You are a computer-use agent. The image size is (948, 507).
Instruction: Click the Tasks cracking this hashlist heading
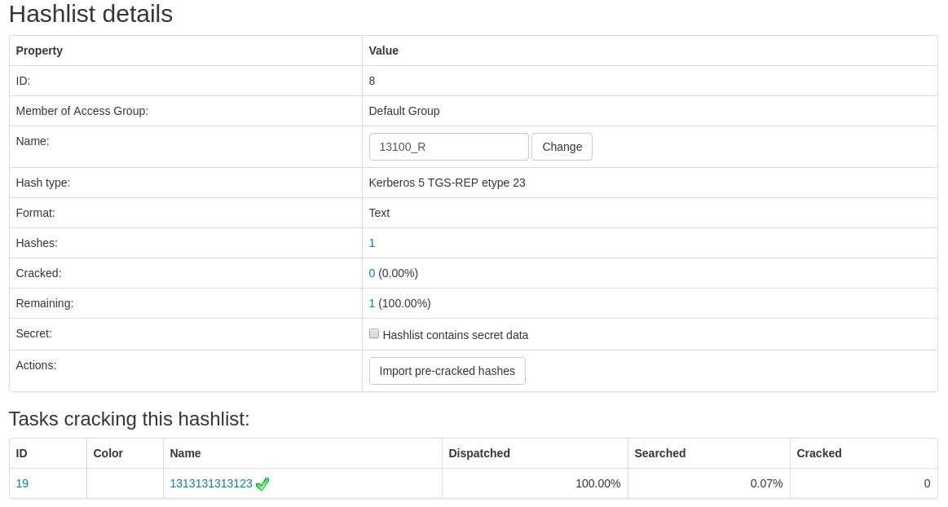click(128, 419)
